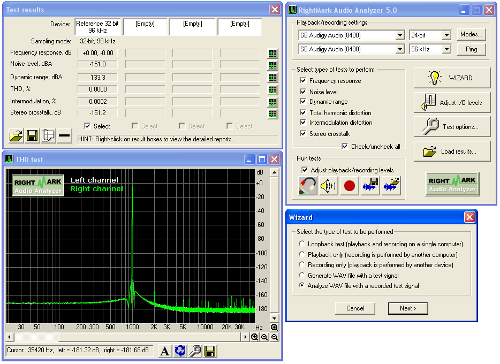Expand the 24-bit depth dropdown
Screen dimensions: 500x364
447,35
